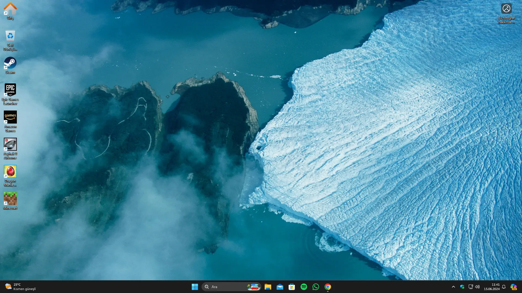Open the Giriş home shortcut icon
522x293 pixels.
10,11
